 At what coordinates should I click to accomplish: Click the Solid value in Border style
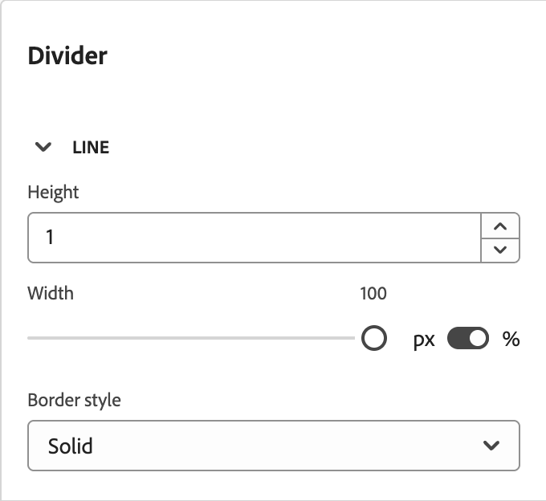pos(71,446)
